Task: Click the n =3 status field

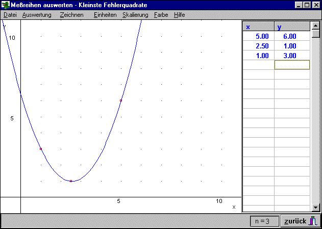Action: (x=264, y=221)
